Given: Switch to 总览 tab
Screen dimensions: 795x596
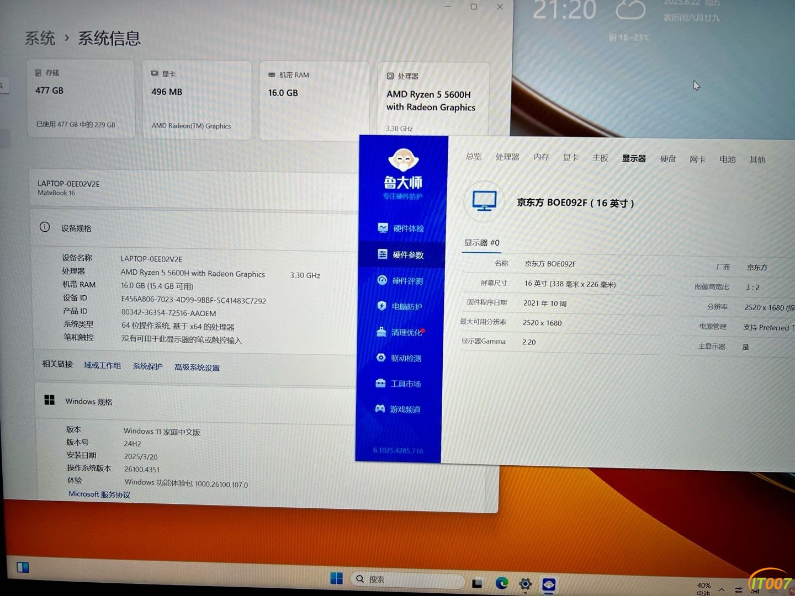Looking at the screenshot, I should pyautogui.click(x=473, y=157).
